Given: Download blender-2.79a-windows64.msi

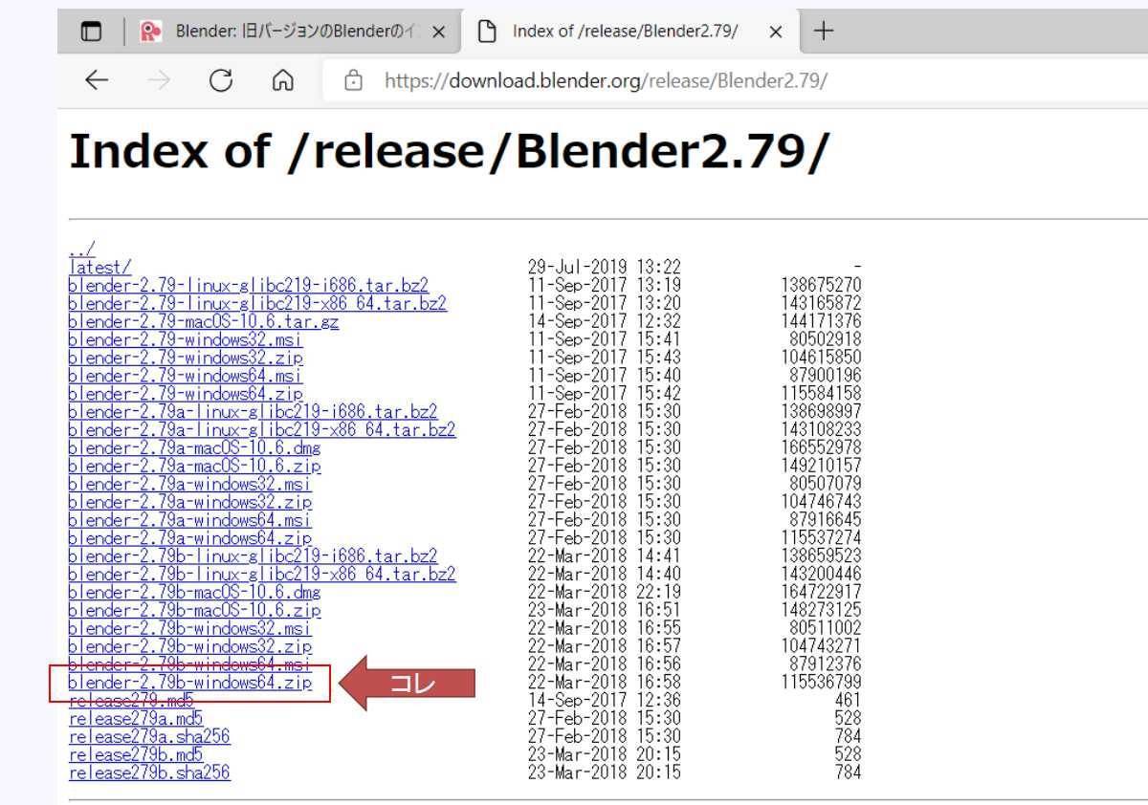Looking at the screenshot, I should click(190, 520).
